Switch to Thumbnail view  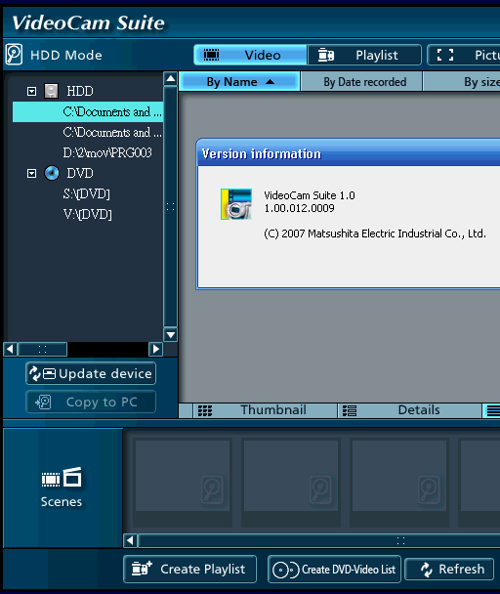tap(266, 410)
